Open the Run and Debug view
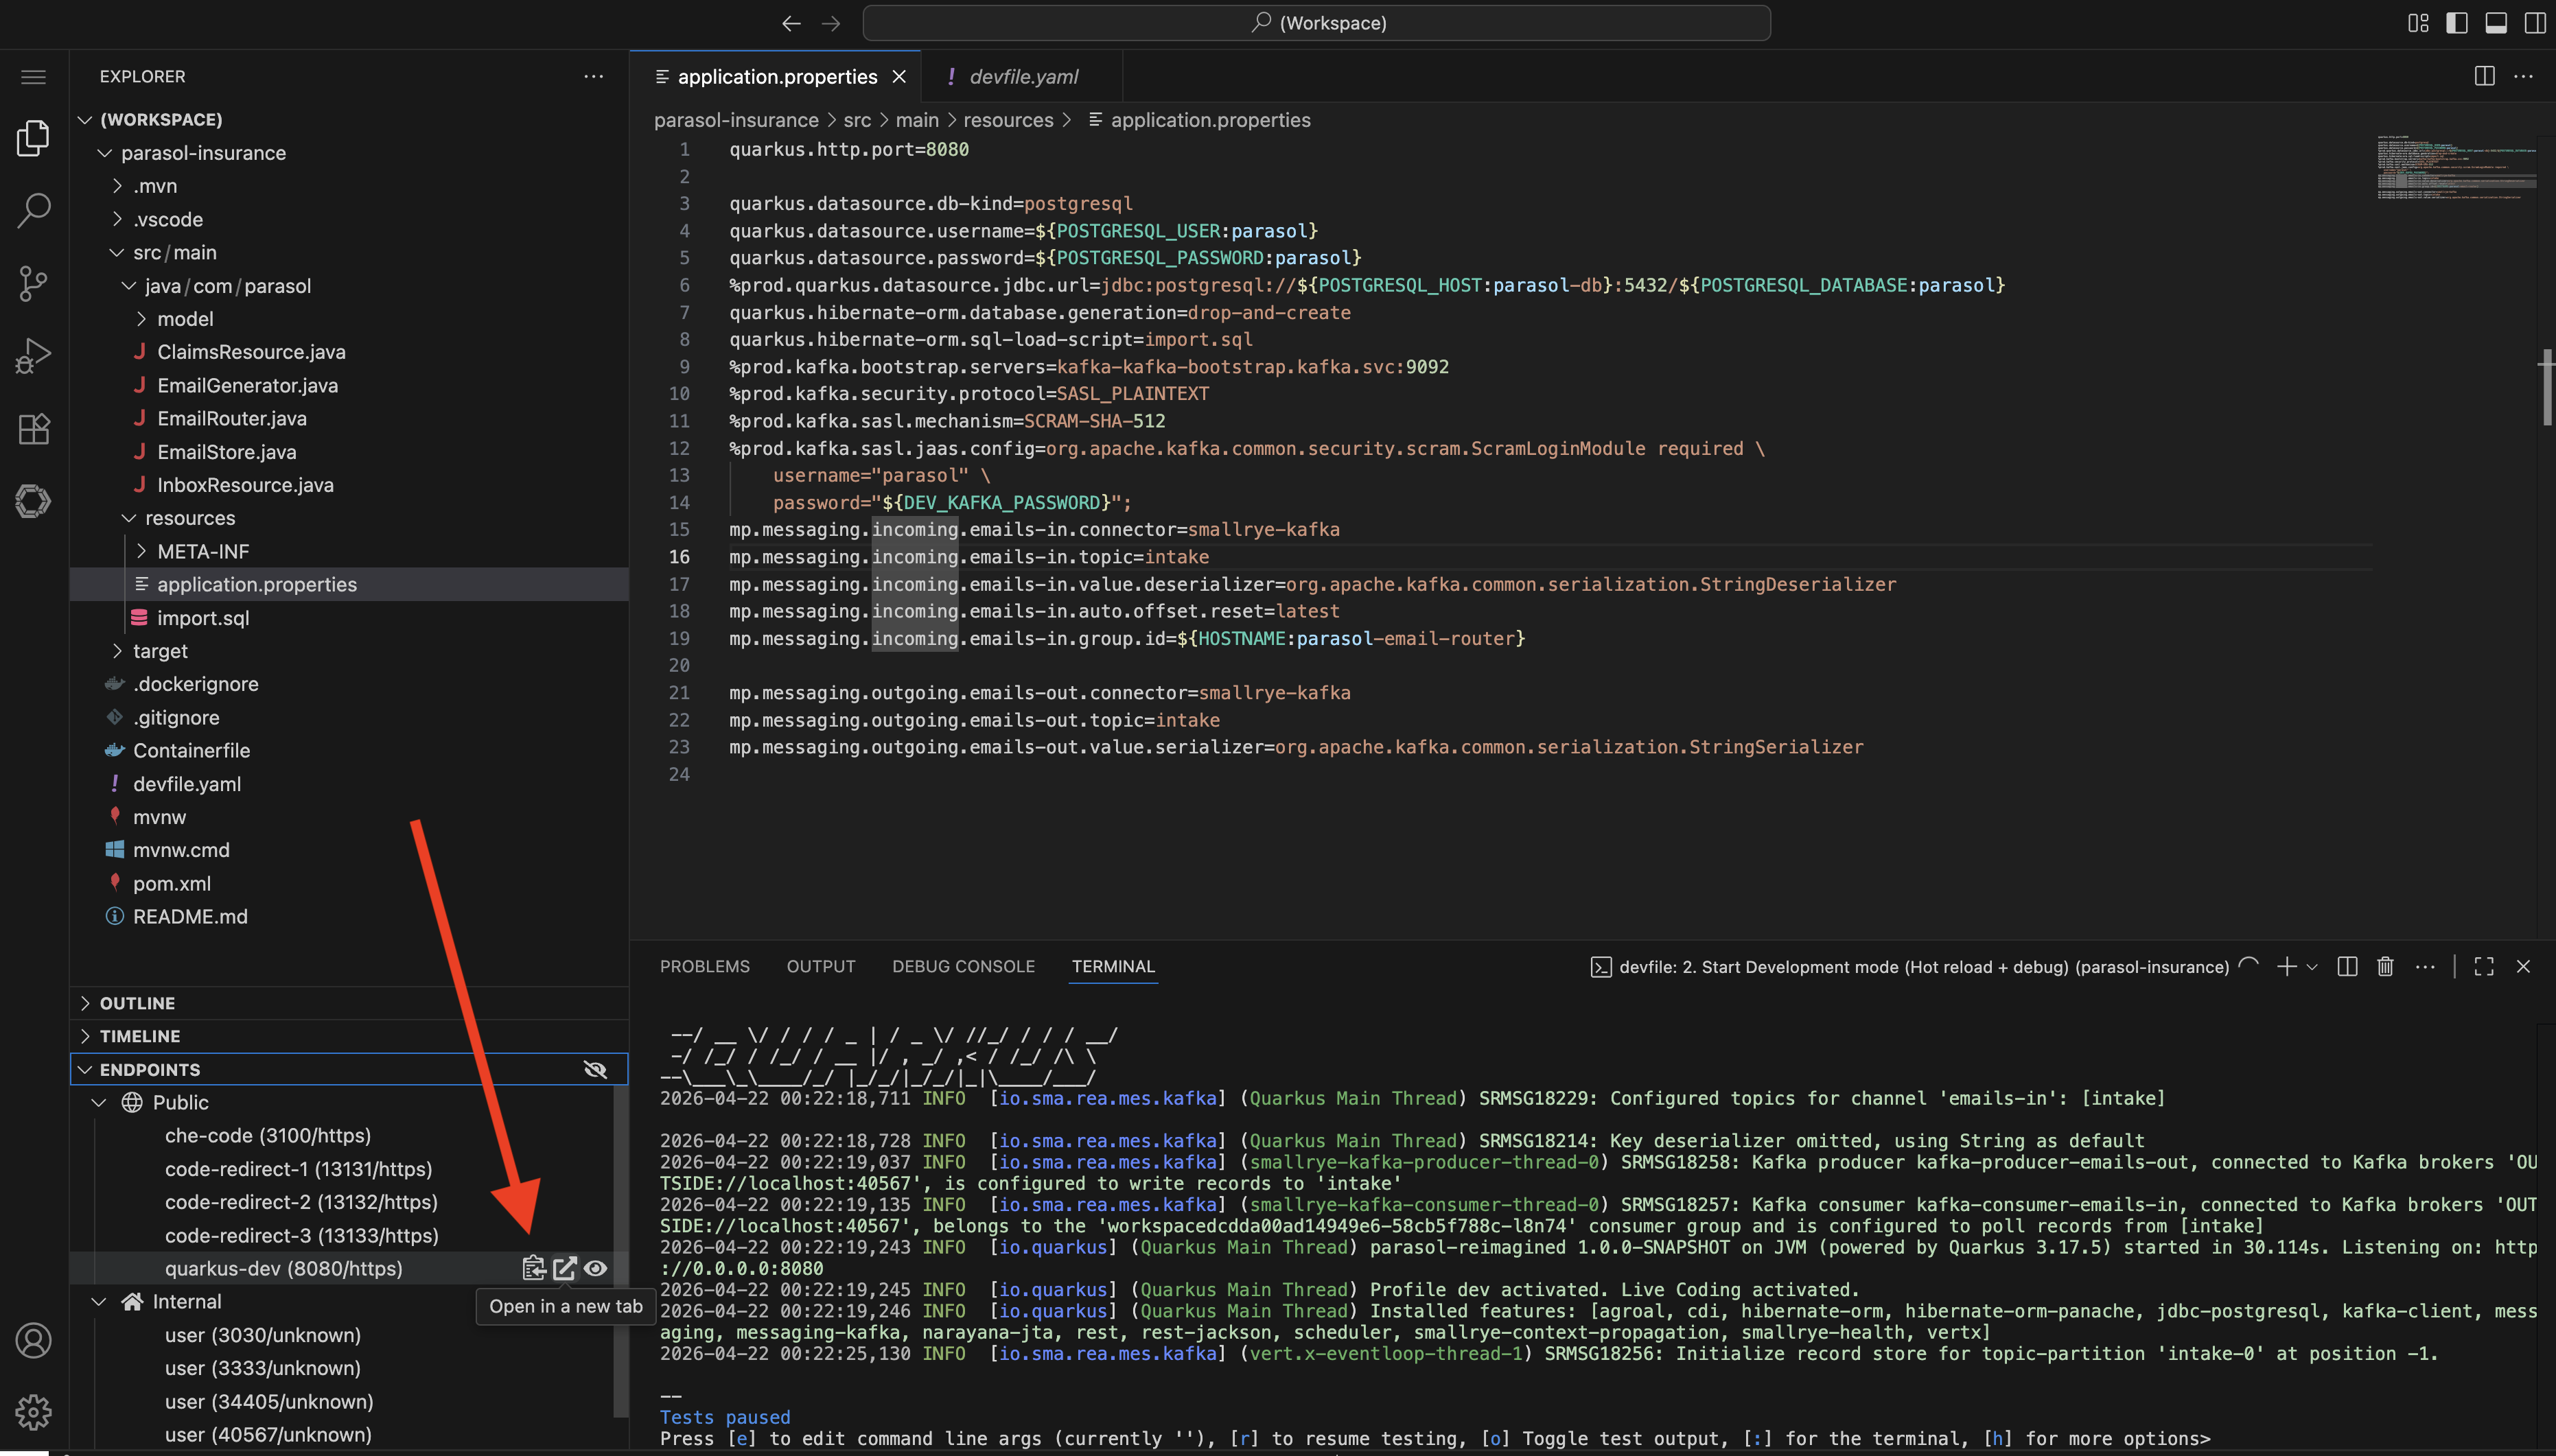The width and height of the screenshot is (2556, 1456). tap(33, 356)
